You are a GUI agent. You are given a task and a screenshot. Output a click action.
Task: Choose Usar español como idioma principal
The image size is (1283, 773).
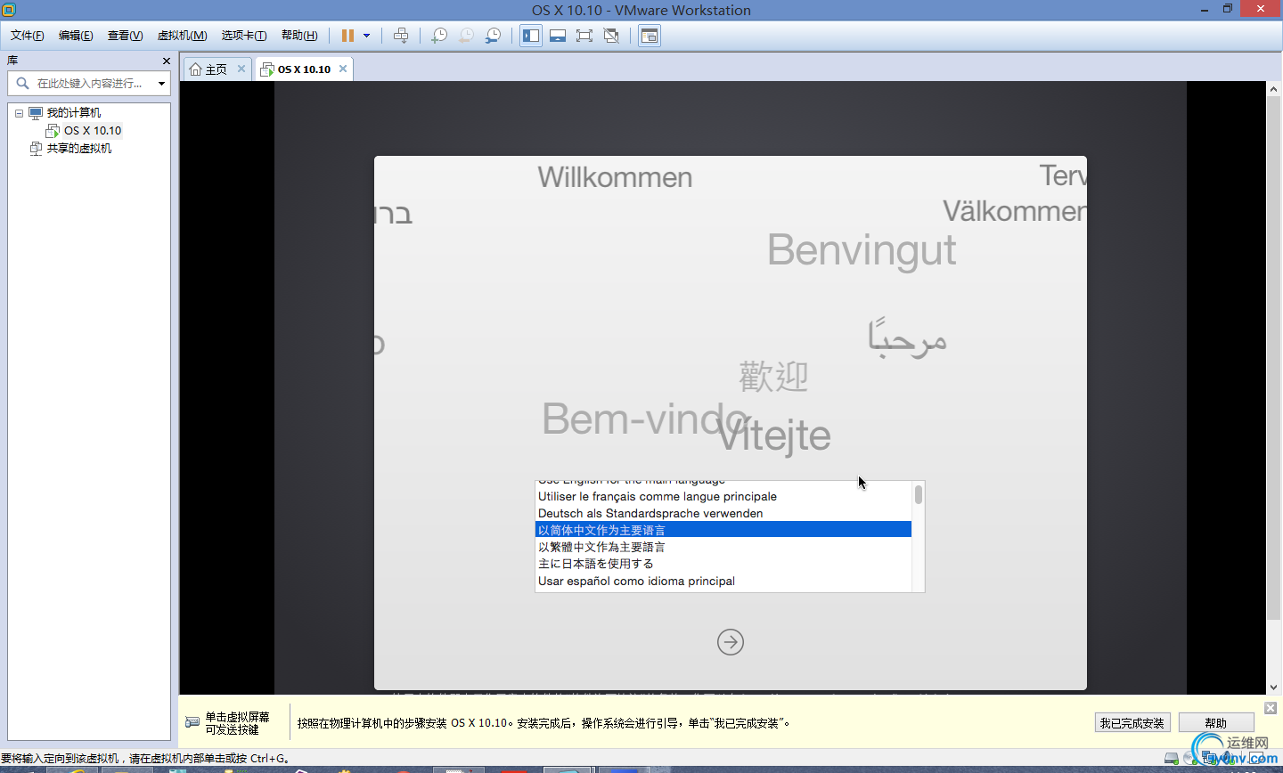coord(723,581)
